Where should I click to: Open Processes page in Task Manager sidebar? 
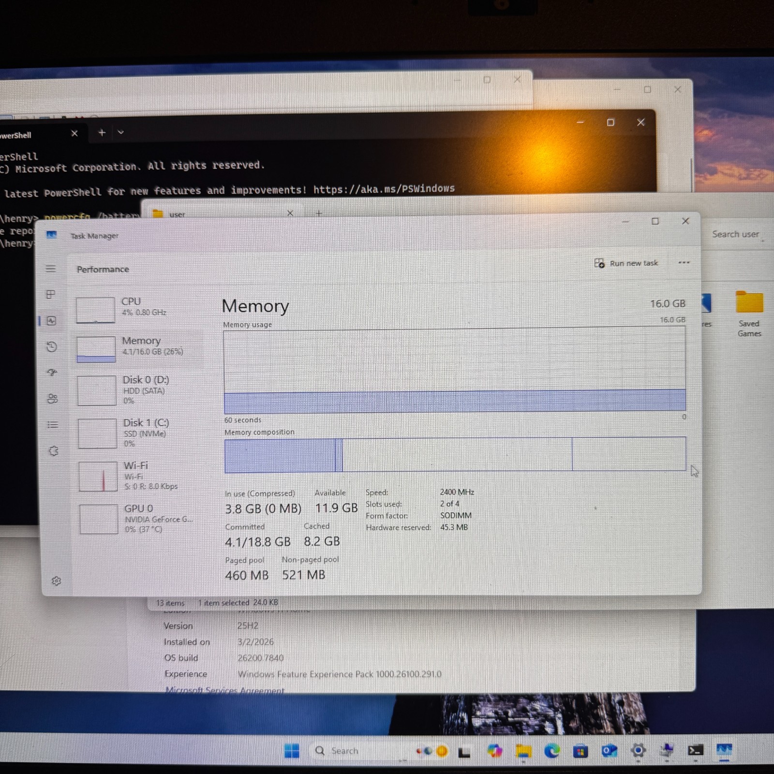[51, 294]
